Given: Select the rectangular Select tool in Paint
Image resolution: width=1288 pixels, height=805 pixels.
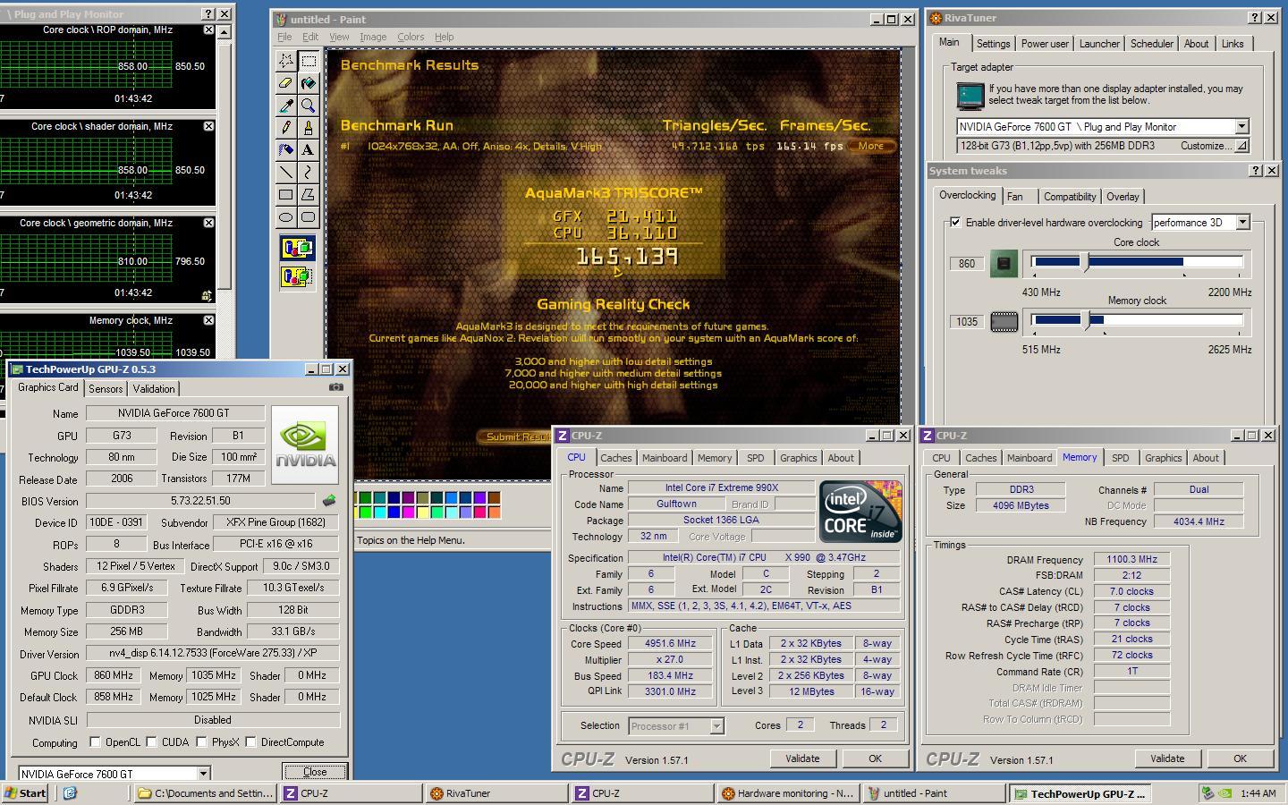Looking at the screenshot, I should tap(309, 61).
